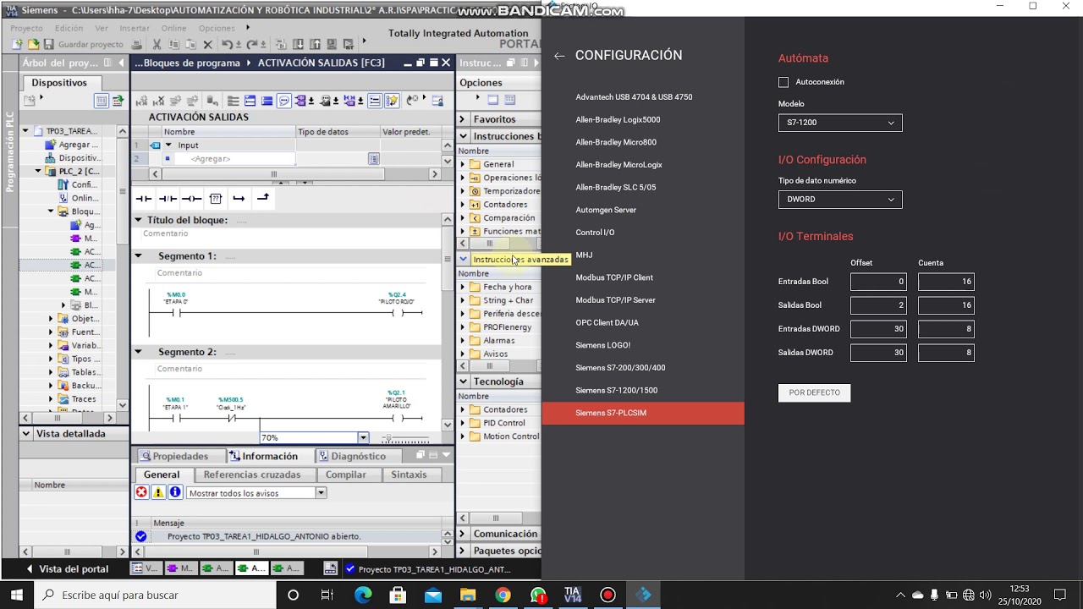Collapse the Tecnología section
Image resolution: width=1083 pixels, height=609 pixels.
point(463,381)
